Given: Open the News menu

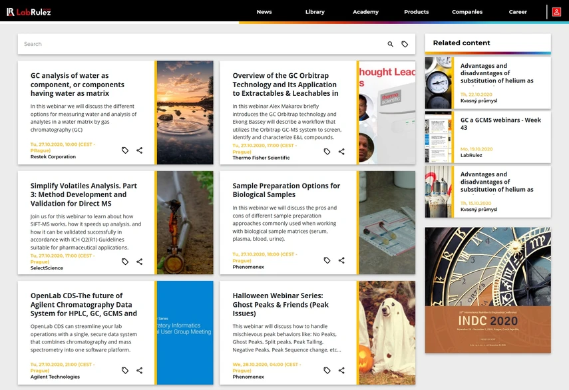Looking at the screenshot, I should [264, 12].
